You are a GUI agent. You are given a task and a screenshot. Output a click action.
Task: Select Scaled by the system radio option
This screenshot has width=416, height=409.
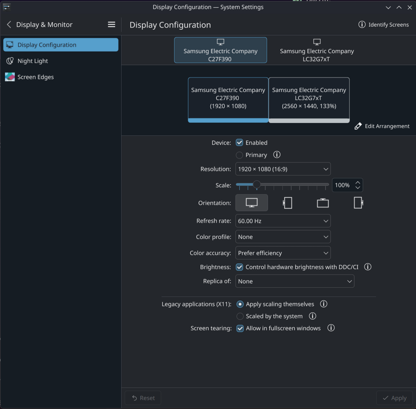pyautogui.click(x=240, y=316)
